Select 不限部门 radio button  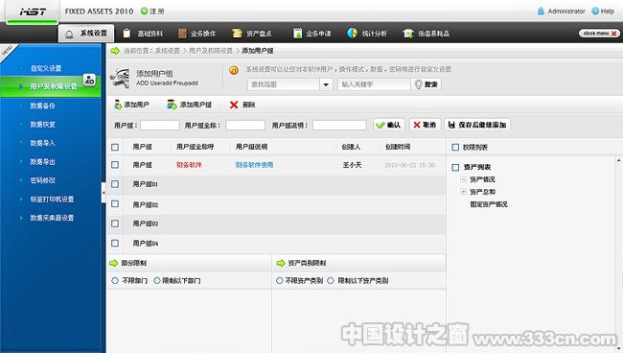(115, 281)
